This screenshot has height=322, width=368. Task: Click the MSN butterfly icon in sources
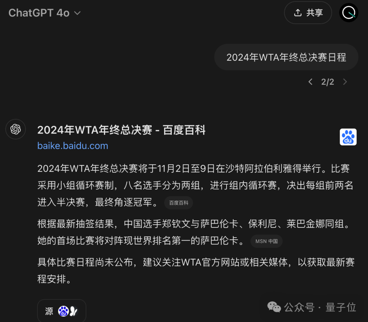coord(73,311)
